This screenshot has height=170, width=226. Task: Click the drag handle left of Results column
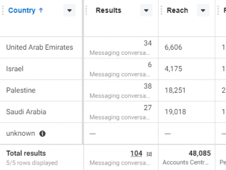click(86, 10)
